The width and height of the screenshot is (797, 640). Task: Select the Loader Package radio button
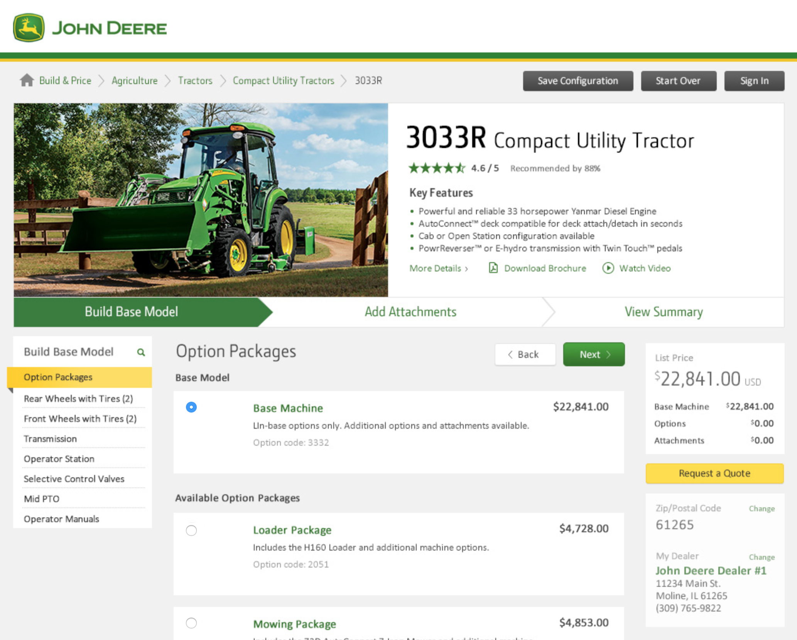click(191, 531)
